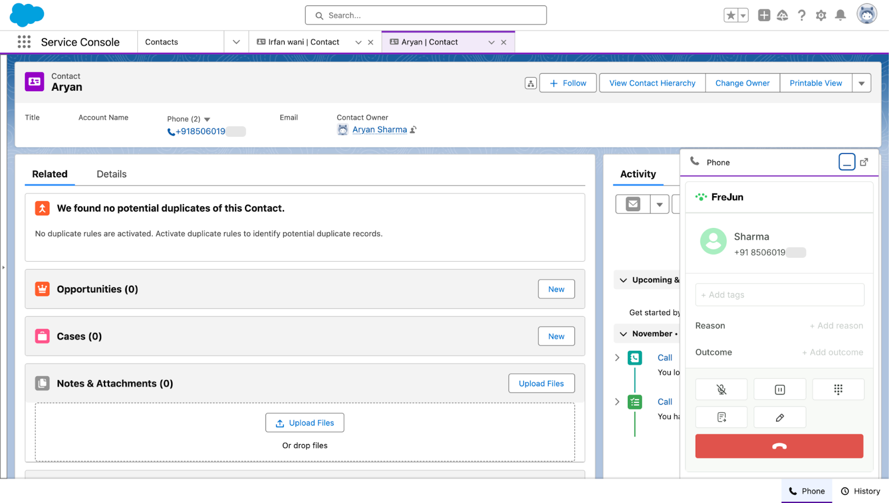This screenshot has height=503, width=889.
Task: Pop out the Phone panel window
Action: tap(864, 162)
